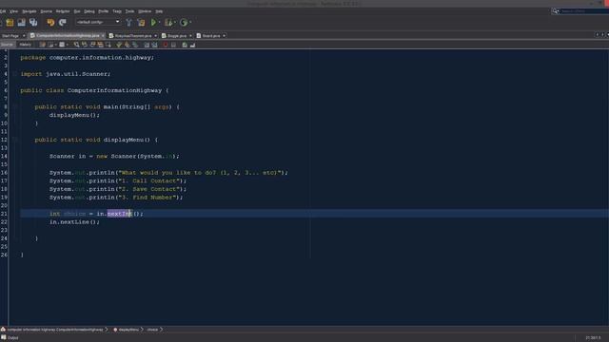Screen dimensions: 609x342
Task: Click the New Project toolbar icon
Action: (10, 23)
